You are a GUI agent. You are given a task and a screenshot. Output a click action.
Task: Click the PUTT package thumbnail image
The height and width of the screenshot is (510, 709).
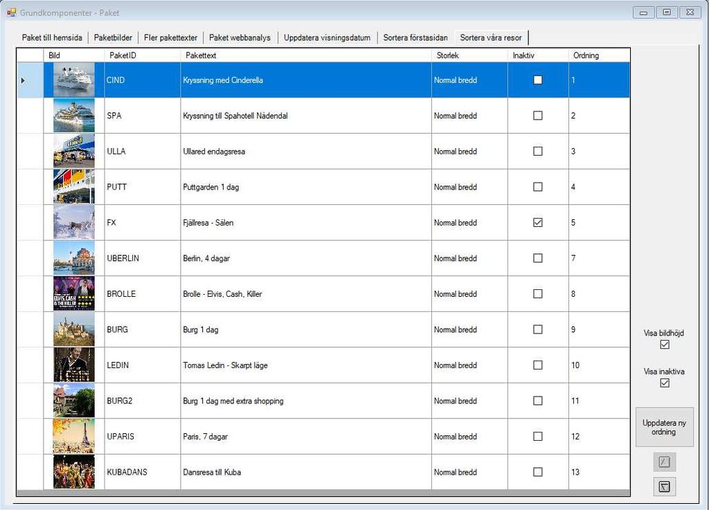74,187
